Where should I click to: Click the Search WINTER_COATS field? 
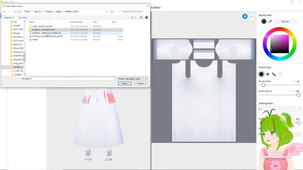coord(133,11)
